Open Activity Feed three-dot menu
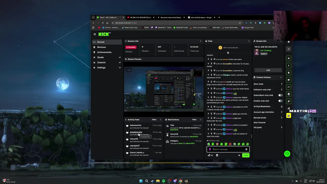Screen dimensions: 327x184 point(160,120)
